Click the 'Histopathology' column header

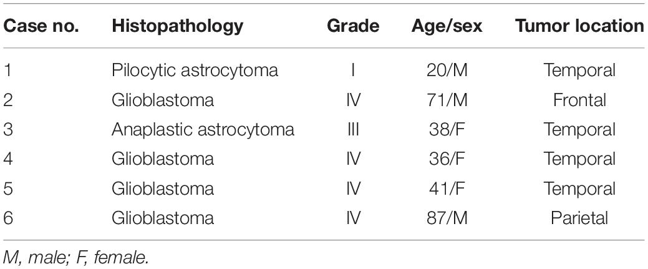click(x=178, y=26)
